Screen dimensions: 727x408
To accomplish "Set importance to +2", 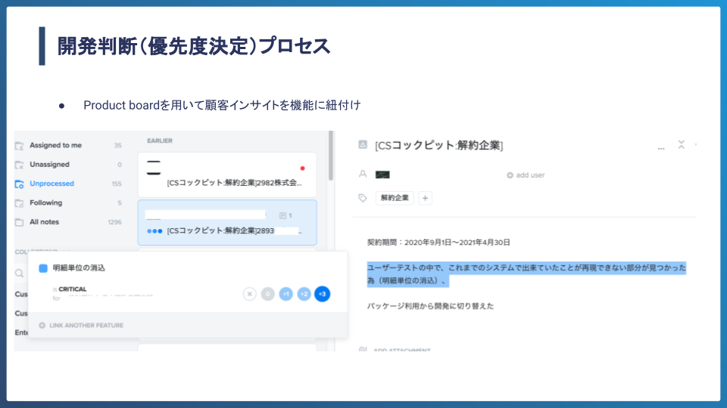I will 304,294.
